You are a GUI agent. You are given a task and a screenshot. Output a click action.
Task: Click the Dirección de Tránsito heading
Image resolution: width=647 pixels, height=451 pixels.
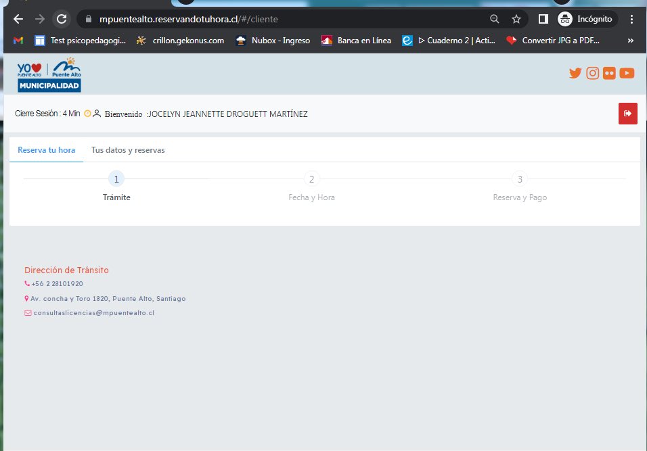click(66, 270)
